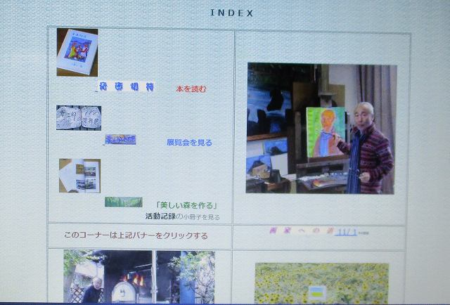Click the book cover thumbnail image
The image size is (450, 305).
pyautogui.click(x=77, y=52)
